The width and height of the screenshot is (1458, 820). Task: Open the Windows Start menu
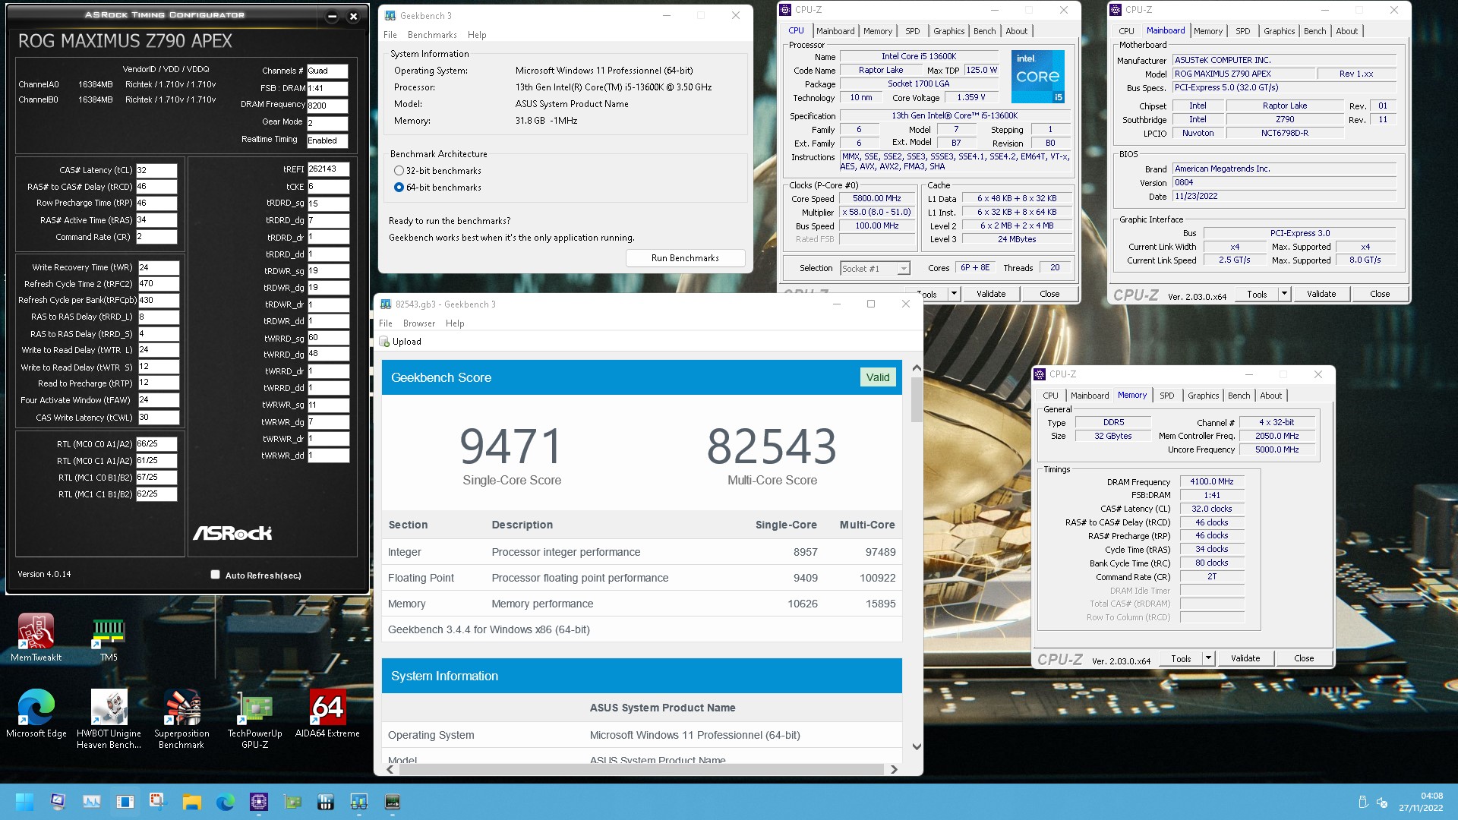24,802
